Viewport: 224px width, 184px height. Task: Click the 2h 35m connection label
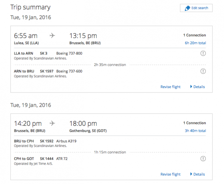(x=110, y=65)
